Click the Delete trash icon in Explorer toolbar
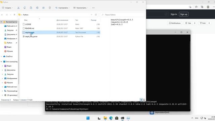Screen dimensions: 215x121 50,8
